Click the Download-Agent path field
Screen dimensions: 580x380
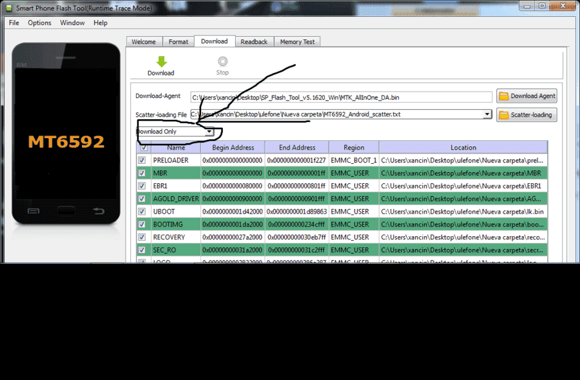[341, 97]
